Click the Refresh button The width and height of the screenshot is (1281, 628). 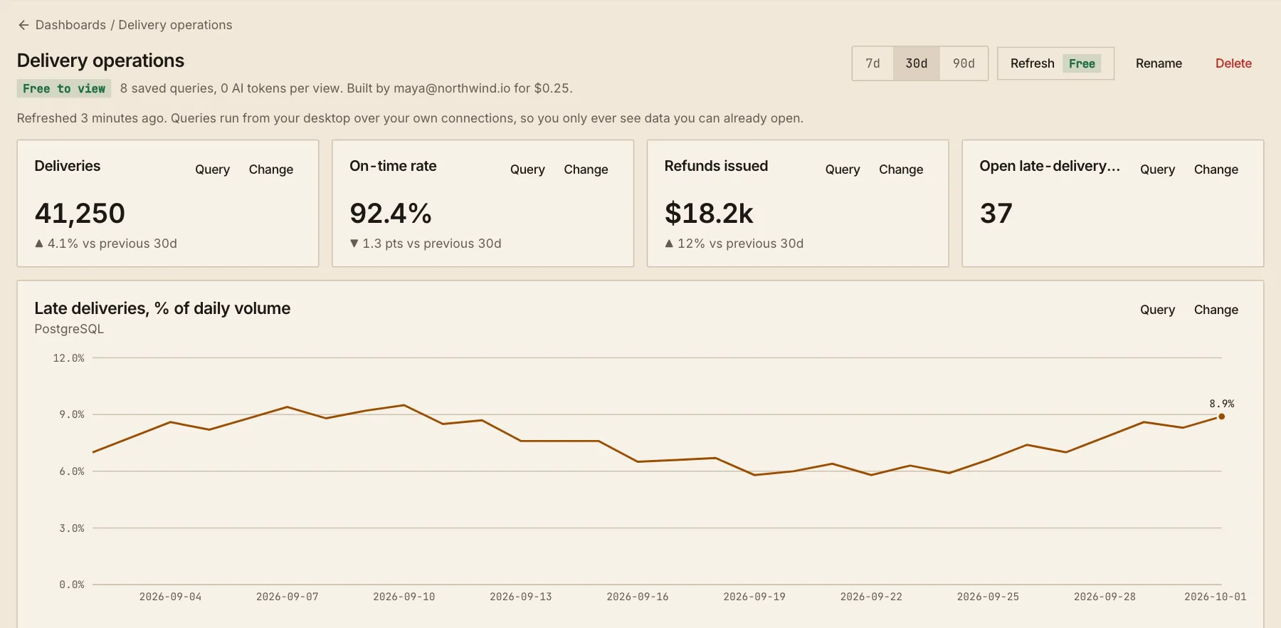[1055, 63]
